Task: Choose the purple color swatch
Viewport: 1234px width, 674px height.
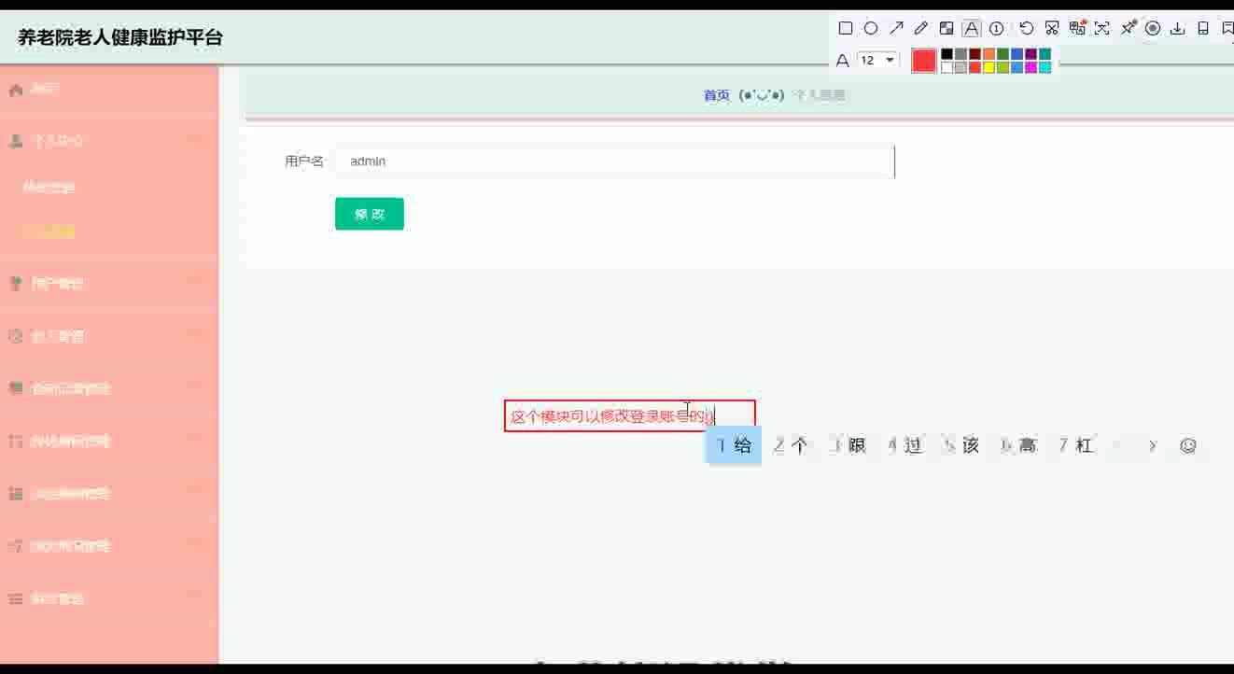Action: coord(1031,54)
